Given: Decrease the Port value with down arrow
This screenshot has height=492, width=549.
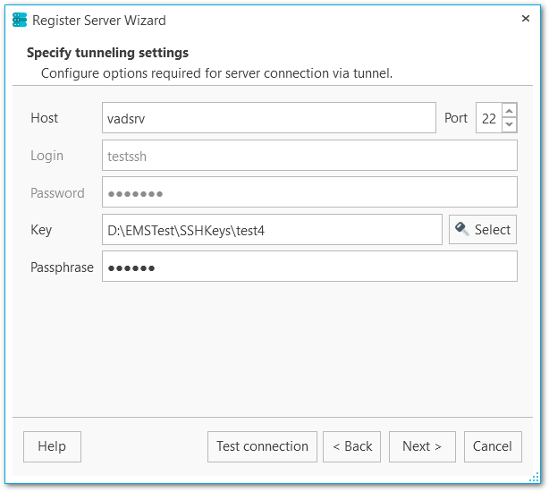Looking at the screenshot, I should (509, 125).
